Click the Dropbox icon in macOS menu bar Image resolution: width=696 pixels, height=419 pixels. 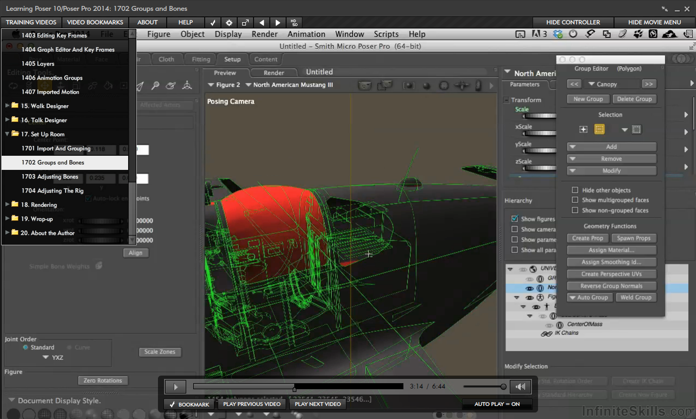558,34
